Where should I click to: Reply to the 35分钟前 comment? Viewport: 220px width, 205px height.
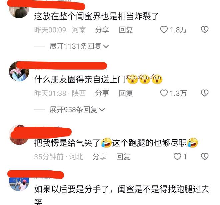123,157
